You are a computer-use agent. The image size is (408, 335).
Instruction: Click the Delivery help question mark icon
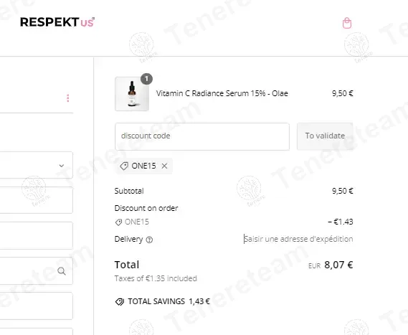149,240
